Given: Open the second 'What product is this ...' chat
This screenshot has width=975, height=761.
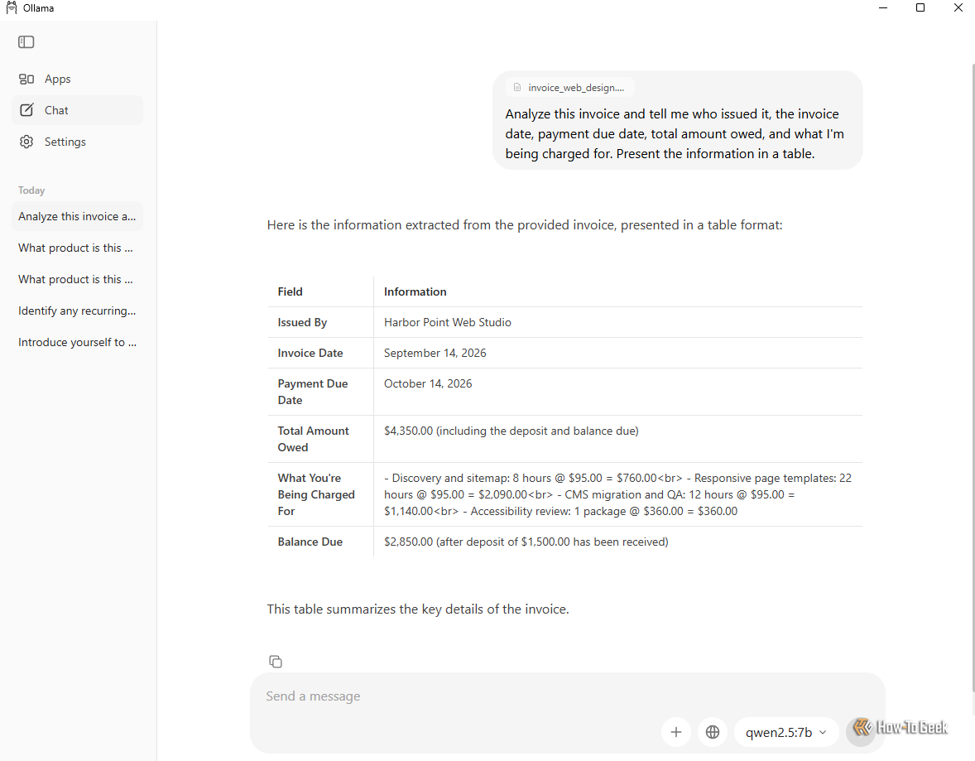Looking at the screenshot, I should click(x=77, y=279).
